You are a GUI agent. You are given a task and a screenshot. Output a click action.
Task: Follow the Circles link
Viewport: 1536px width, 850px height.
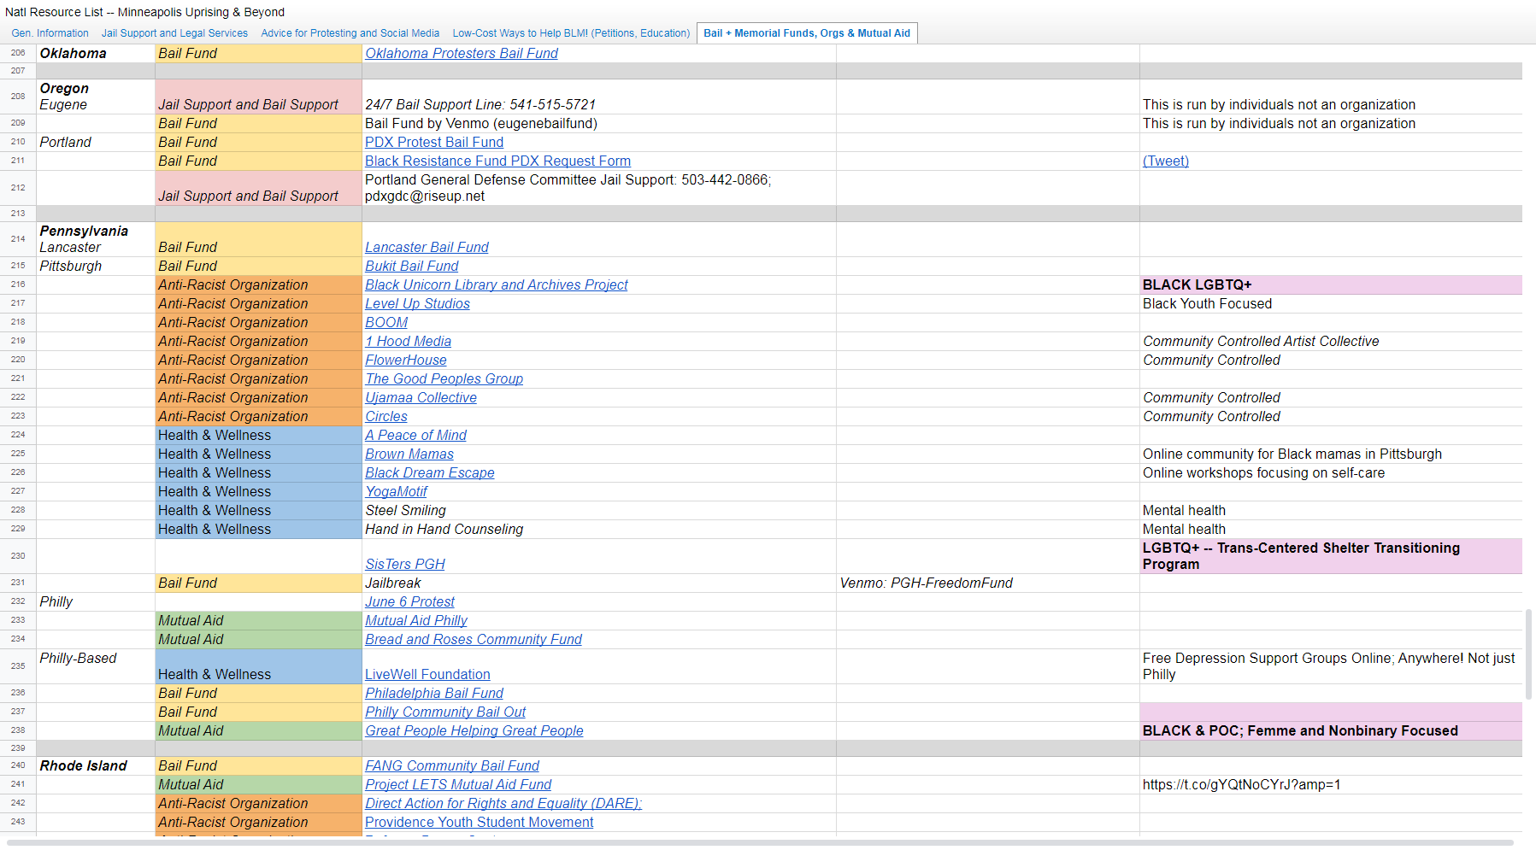[386, 416]
